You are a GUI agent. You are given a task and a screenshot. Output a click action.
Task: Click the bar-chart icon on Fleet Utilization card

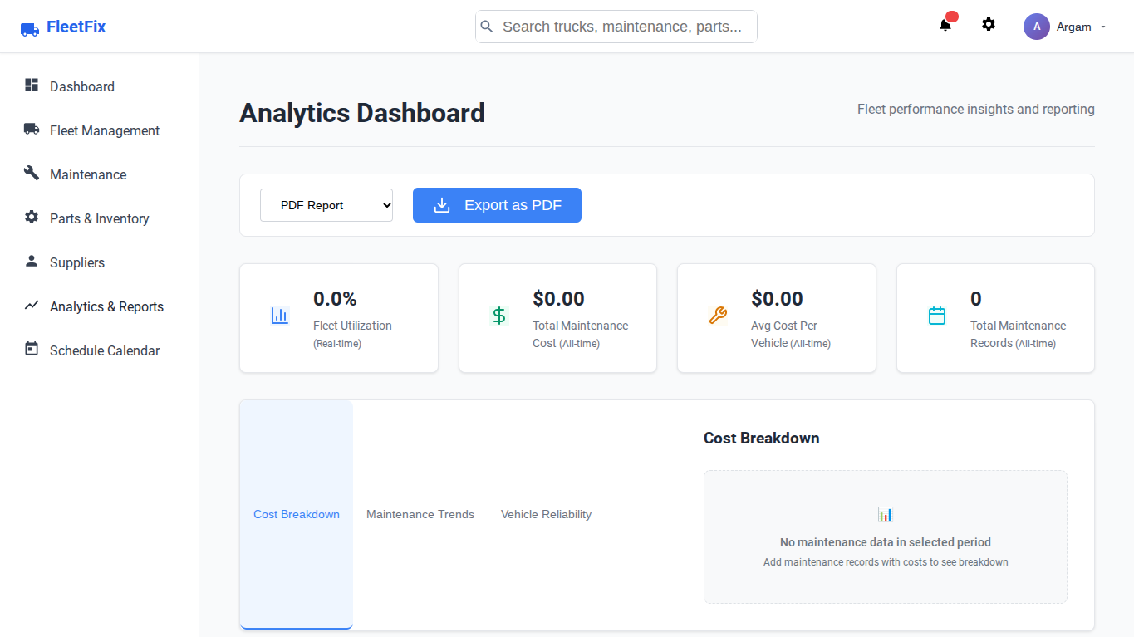pos(279,315)
